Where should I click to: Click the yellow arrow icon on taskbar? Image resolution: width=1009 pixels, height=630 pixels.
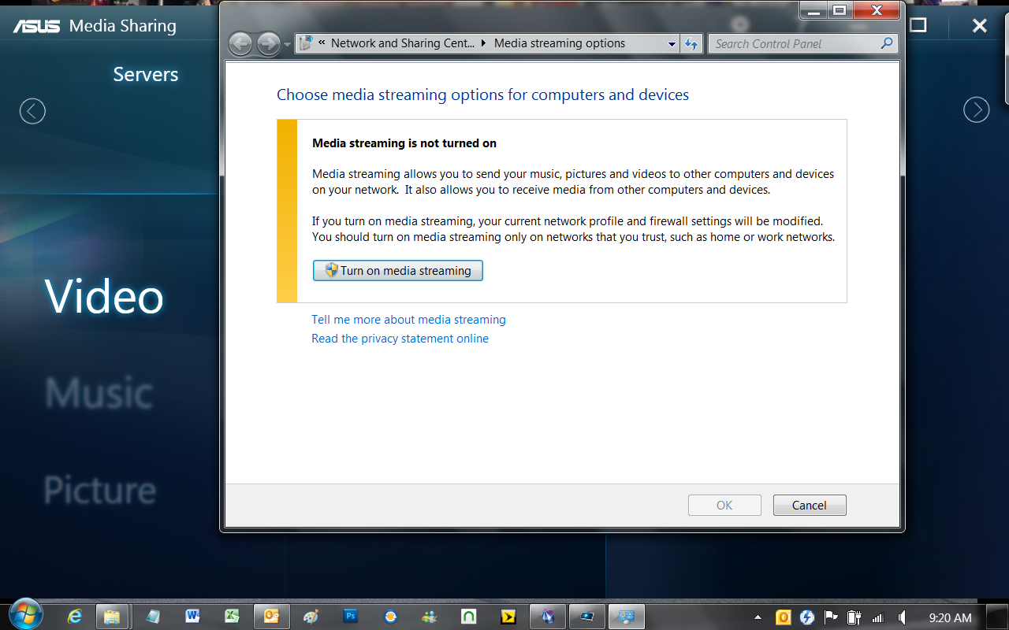(x=508, y=617)
